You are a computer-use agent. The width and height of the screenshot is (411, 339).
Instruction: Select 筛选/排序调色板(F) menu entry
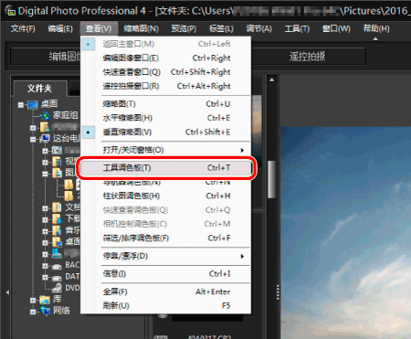click(166, 238)
